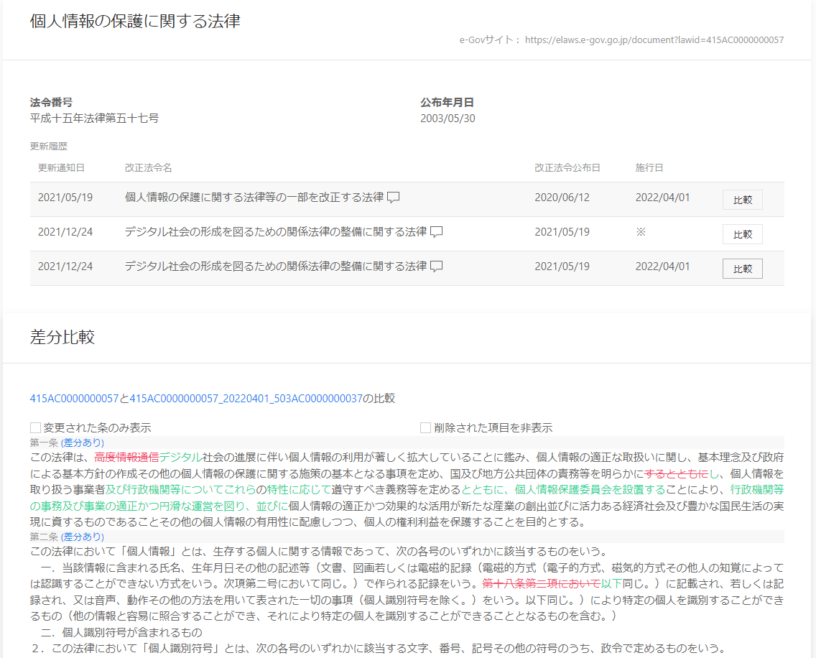Click comment icon in row with 施行日 ※
This screenshot has height=658, width=816.
(x=436, y=232)
